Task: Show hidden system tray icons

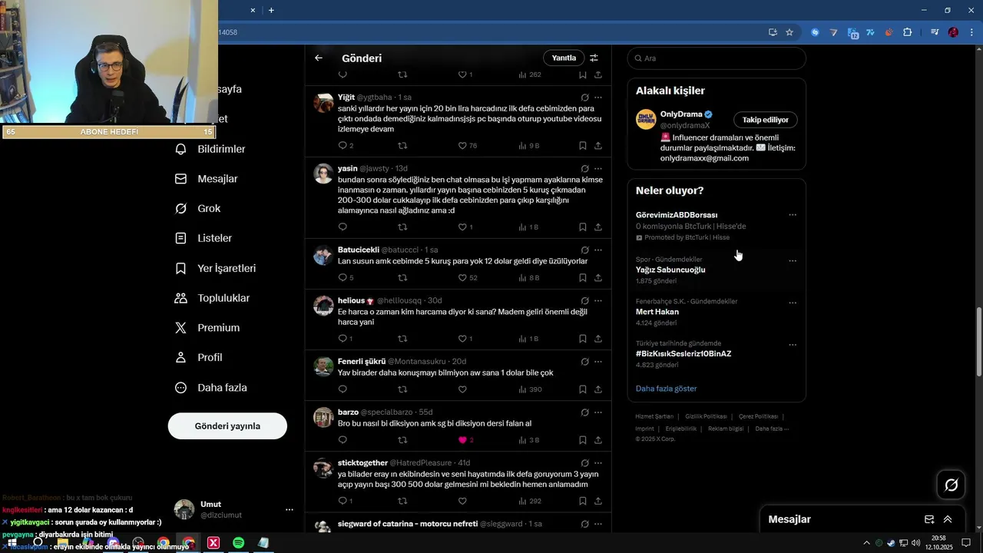Action: (x=866, y=543)
